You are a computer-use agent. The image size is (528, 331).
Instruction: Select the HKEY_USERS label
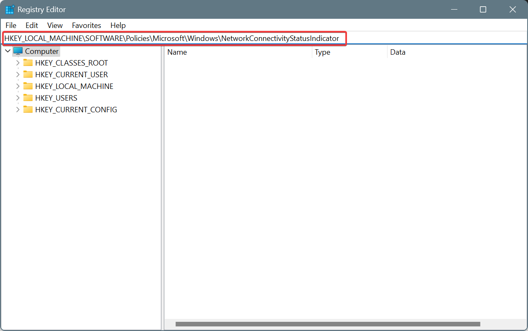pyautogui.click(x=56, y=98)
